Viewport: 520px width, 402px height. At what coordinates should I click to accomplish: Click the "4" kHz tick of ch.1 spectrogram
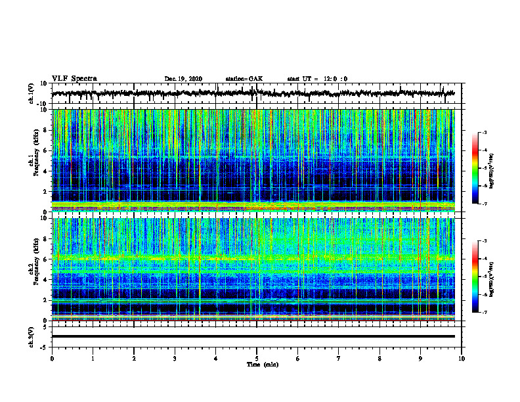[45, 171]
